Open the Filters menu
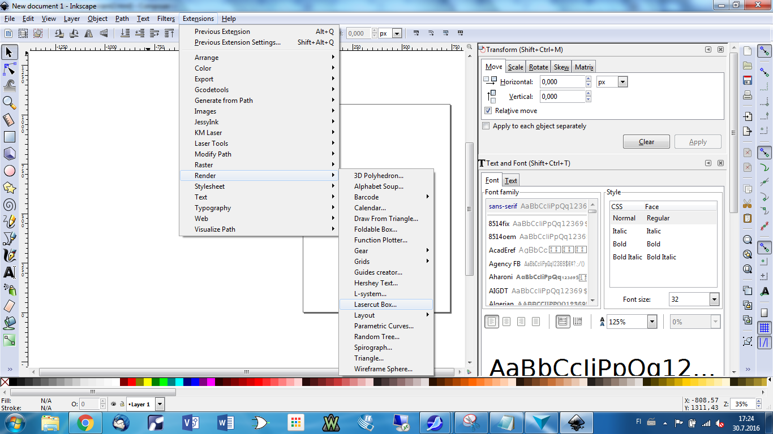 [x=166, y=19]
